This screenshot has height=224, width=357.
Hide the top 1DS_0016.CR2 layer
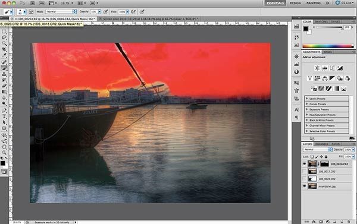point(305,164)
